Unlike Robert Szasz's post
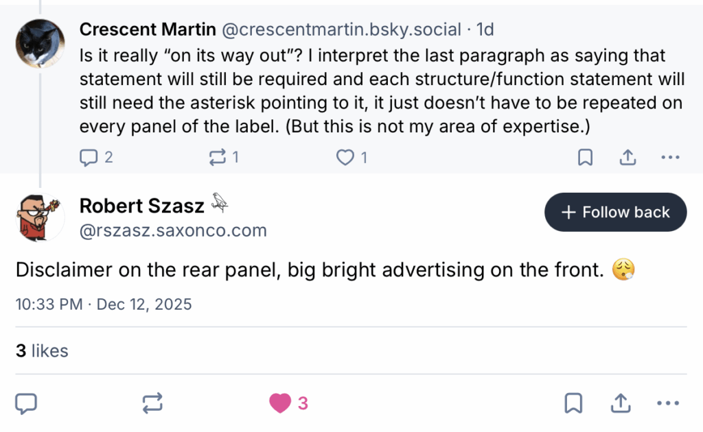The height and width of the screenshot is (432, 703). [279, 403]
